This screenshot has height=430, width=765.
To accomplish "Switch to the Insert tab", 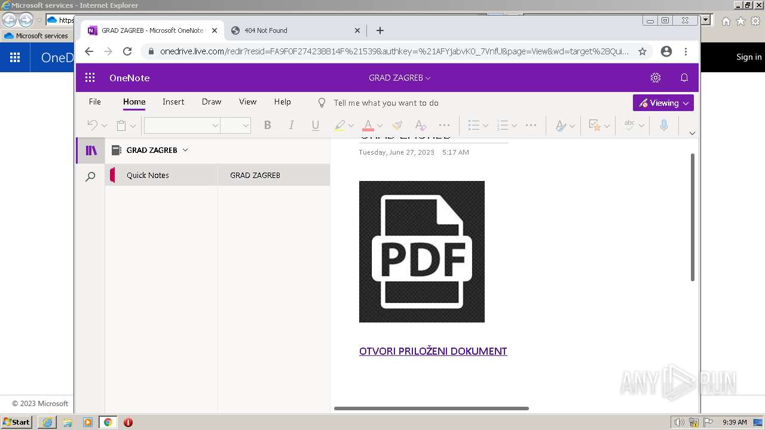I will click(x=173, y=102).
